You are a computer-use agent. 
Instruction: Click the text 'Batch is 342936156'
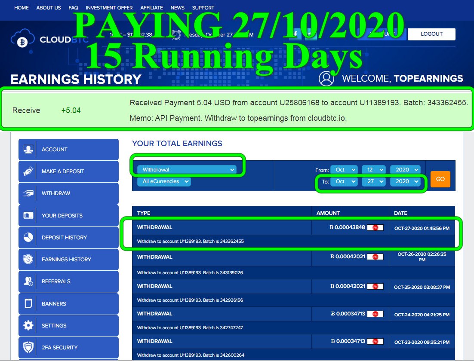click(223, 300)
